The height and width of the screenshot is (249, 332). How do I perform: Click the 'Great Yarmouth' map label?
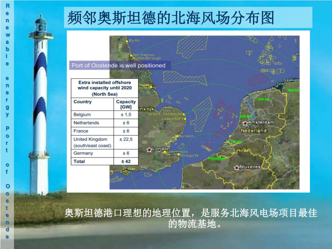tap(165, 114)
